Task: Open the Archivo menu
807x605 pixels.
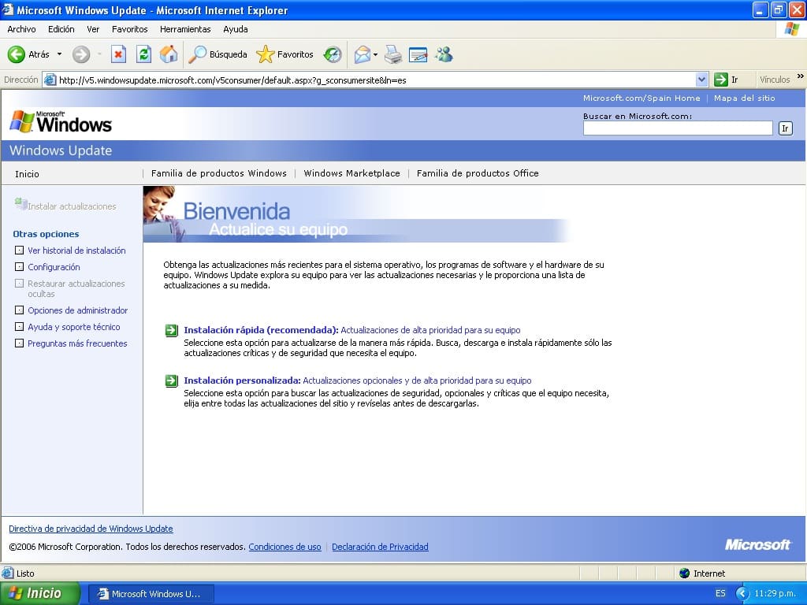Action: [21, 29]
